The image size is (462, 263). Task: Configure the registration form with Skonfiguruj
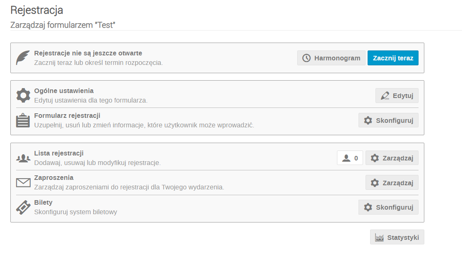pyautogui.click(x=388, y=120)
